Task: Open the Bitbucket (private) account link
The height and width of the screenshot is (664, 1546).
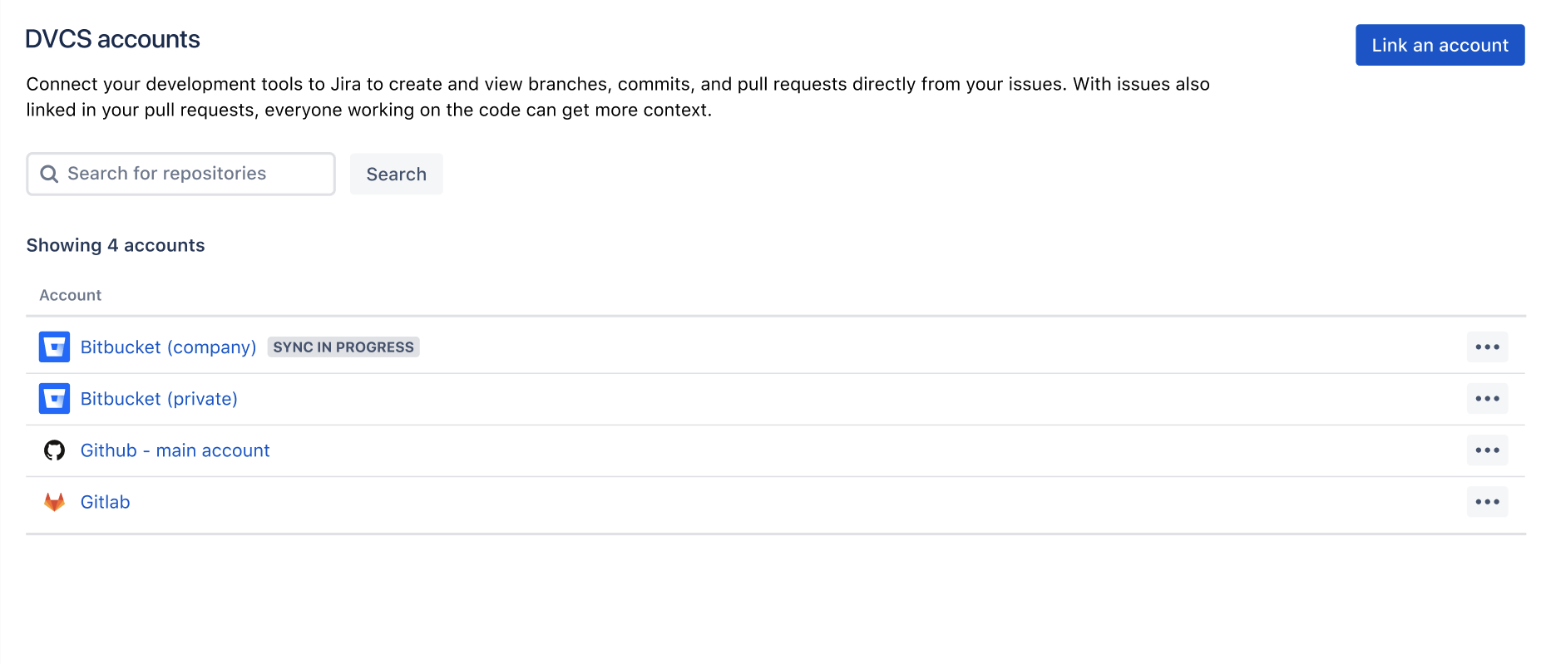Action: point(159,399)
